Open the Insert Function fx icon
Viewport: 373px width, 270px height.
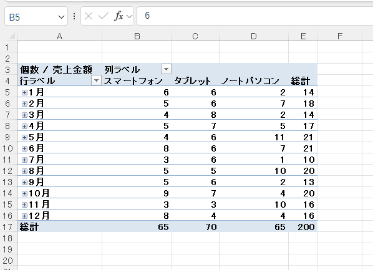tap(119, 16)
